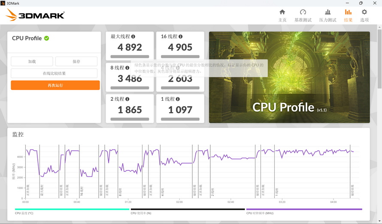Click the CPU Profile title text

pyautogui.click(x=27, y=38)
